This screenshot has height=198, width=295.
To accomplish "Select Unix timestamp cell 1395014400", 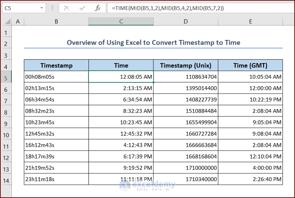I will [x=186, y=88].
